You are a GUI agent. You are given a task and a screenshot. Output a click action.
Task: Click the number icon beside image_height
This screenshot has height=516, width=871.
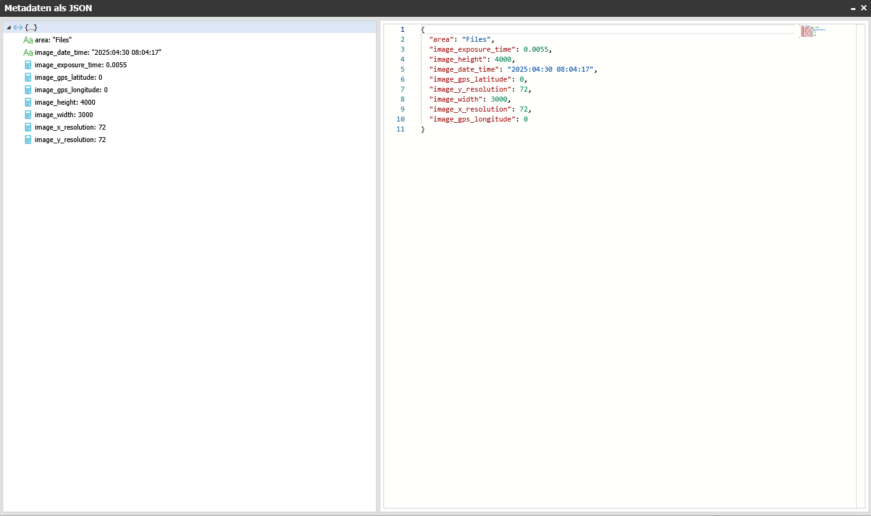[28, 102]
